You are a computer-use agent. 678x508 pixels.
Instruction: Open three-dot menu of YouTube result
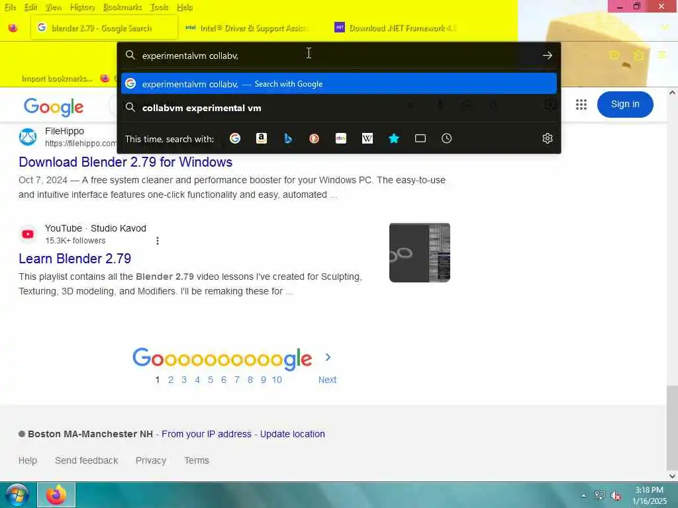[158, 241]
